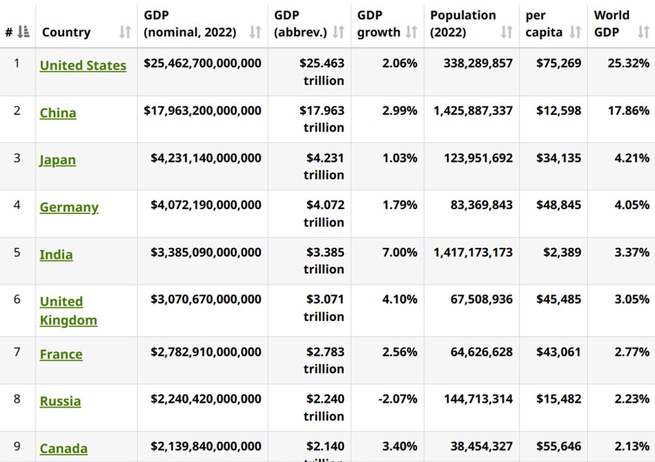Sort by GDP growth arrows icon

click(412, 32)
